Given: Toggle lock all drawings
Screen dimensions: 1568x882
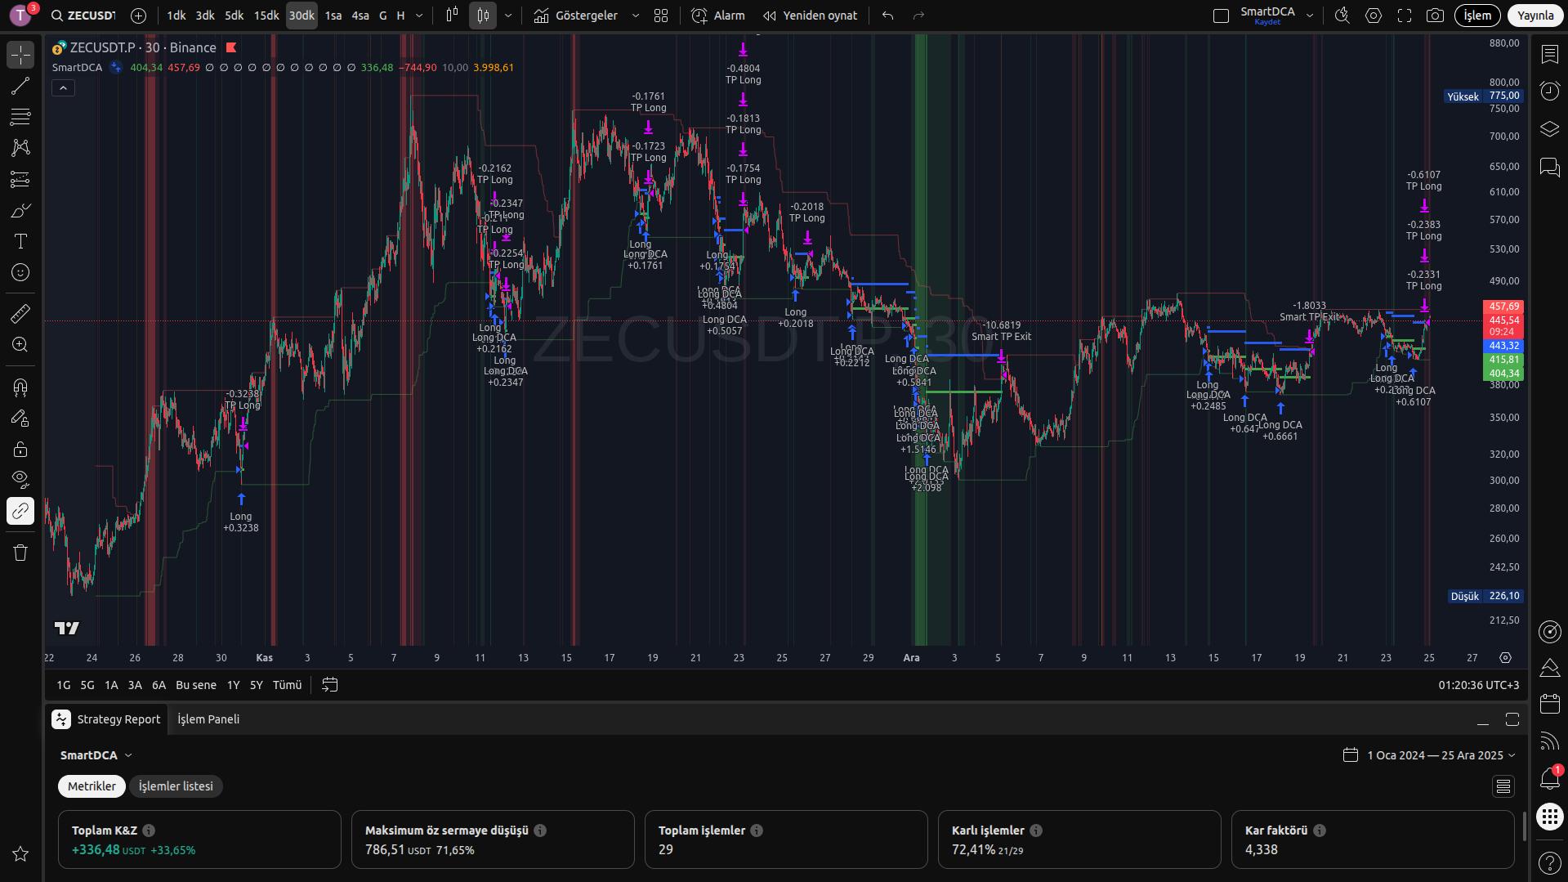Looking at the screenshot, I should coord(20,449).
